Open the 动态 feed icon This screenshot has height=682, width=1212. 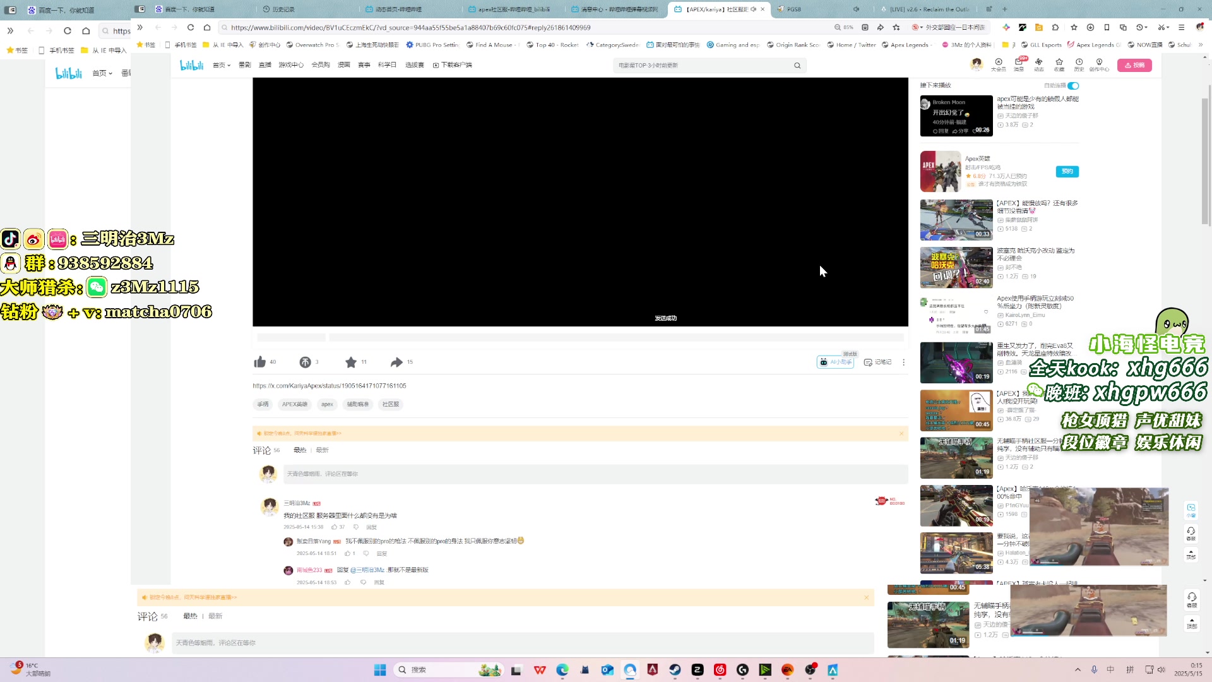[x=1039, y=64]
